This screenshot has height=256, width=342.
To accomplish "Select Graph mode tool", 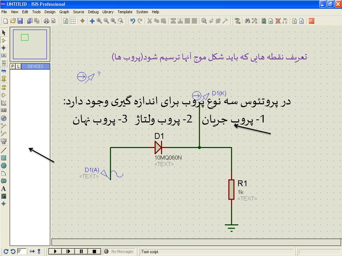I will point(4,103).
